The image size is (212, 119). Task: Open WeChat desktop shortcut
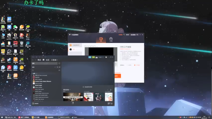point(15,28)
